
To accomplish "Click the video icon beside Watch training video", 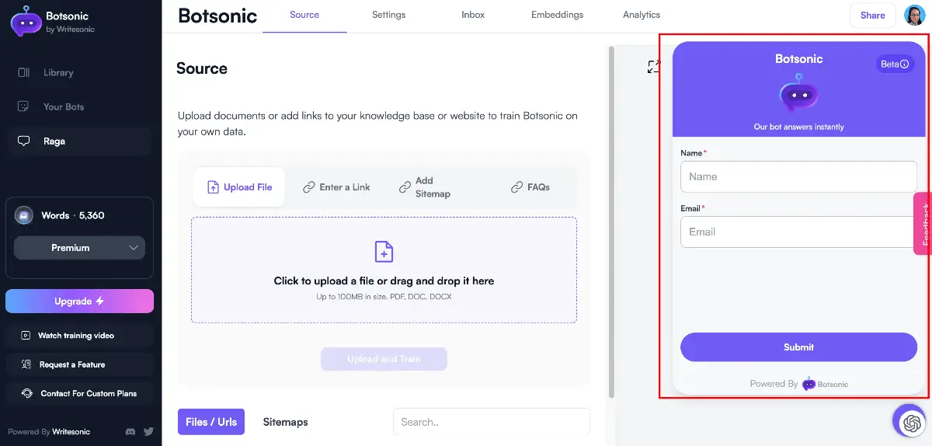I will click(x=26, y=336).
